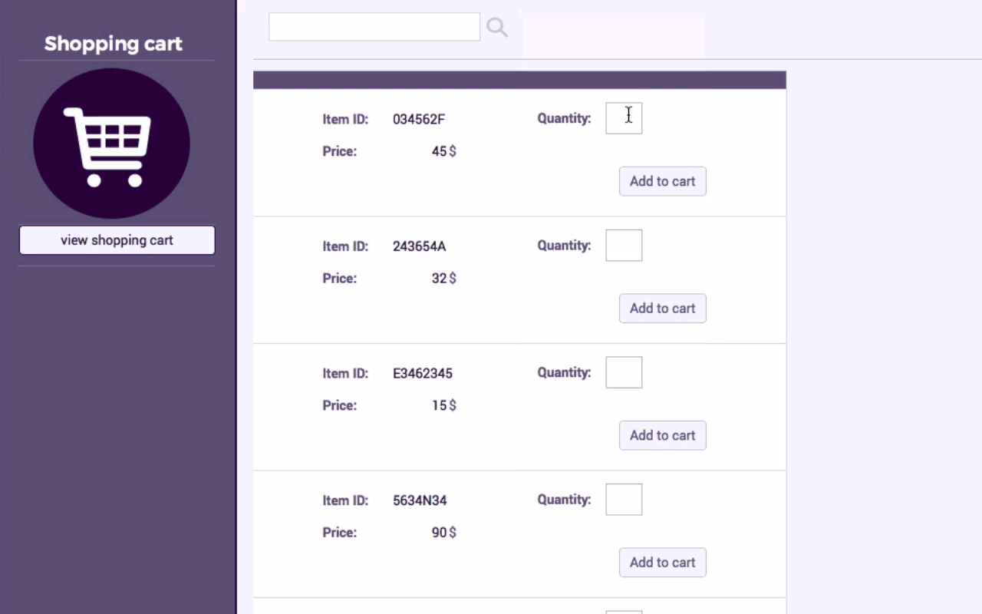Click the Quantity box for item 243654A

click(624, 246)
